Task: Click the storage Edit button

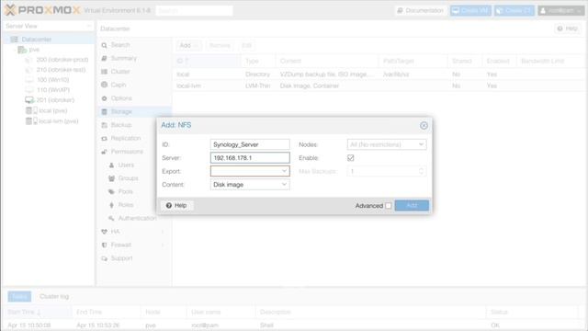Action: [246, 45]
